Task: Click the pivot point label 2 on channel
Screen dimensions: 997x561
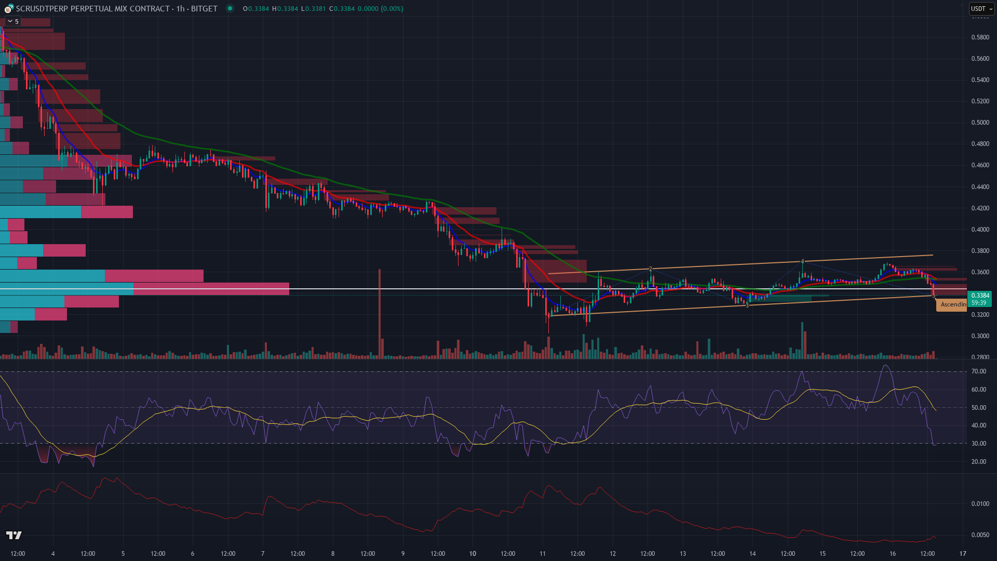Action: coord(650,269)
